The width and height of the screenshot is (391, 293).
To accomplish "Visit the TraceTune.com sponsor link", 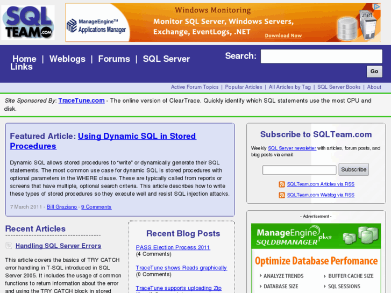I will pyautogui.click(x=81, y=101).
